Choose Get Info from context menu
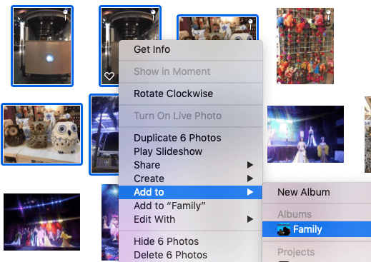The height and width of the screenshot is (262, 371). coord(191,49)
